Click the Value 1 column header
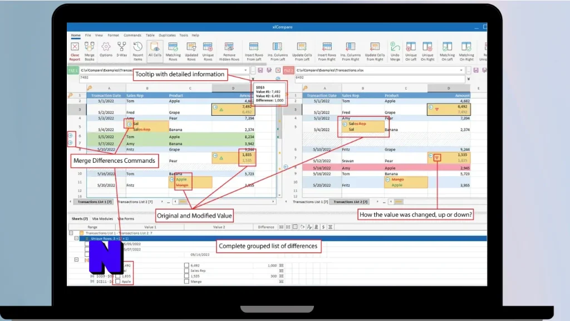Screen dimensions: 570x321 click(150, 227)
